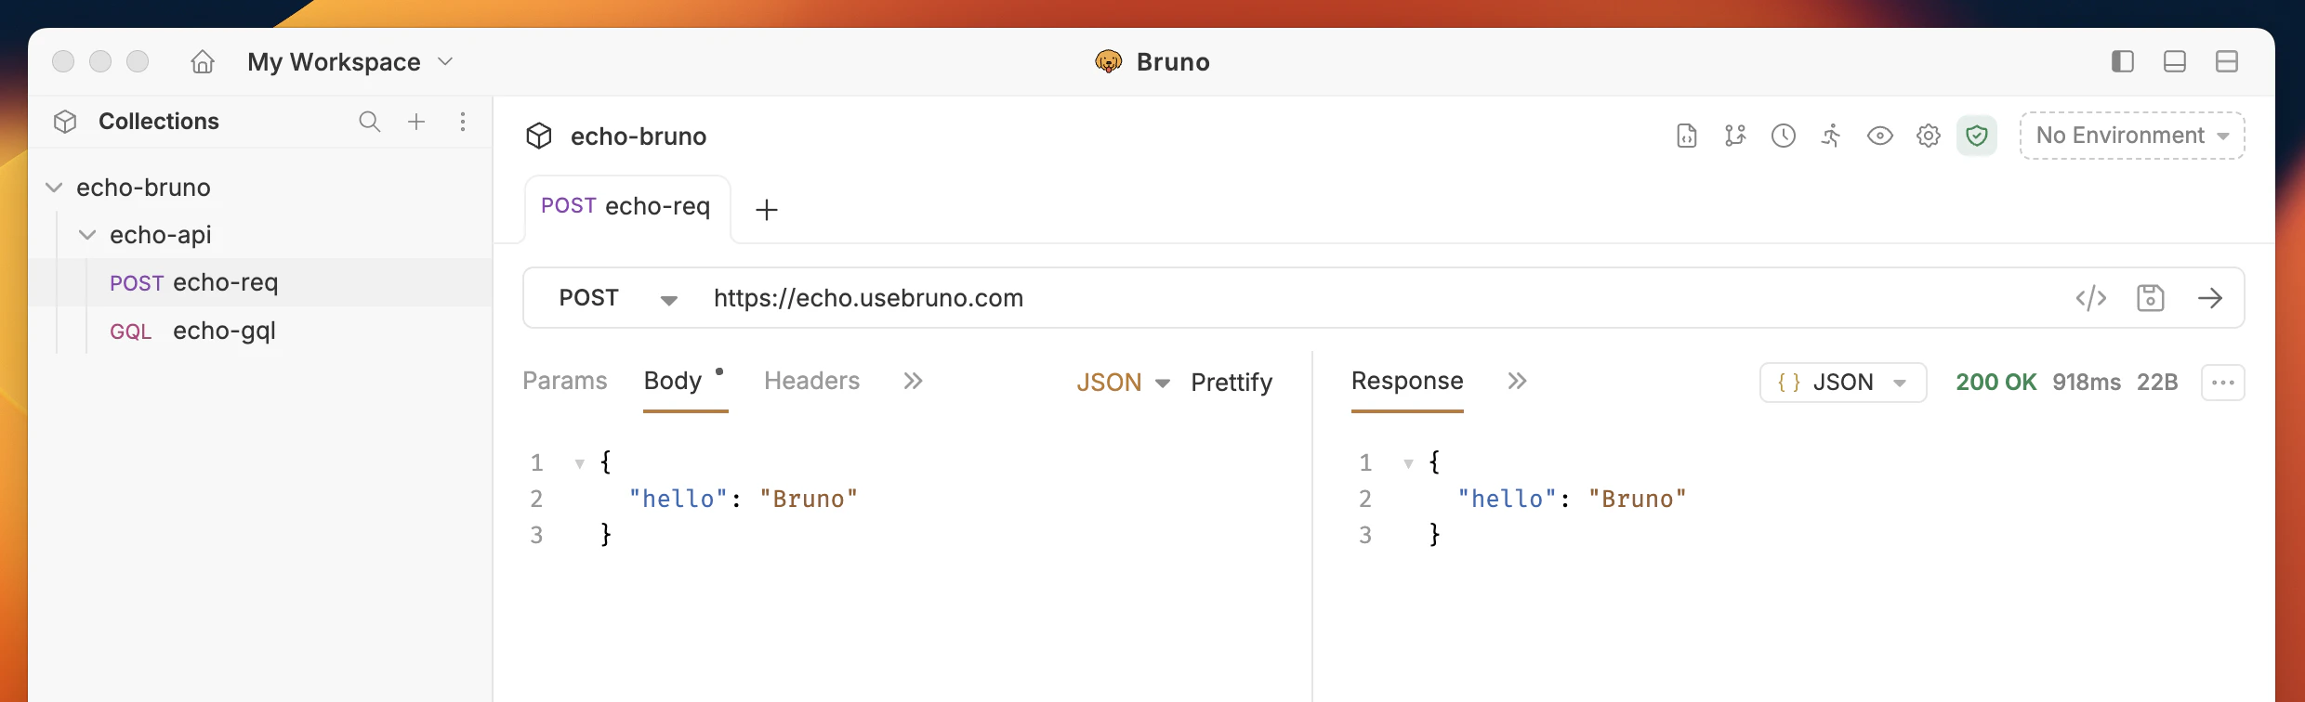The image size is (2305, 702).
Task: Save the request with the disk icon
Action: click(x=2151, y=298)
